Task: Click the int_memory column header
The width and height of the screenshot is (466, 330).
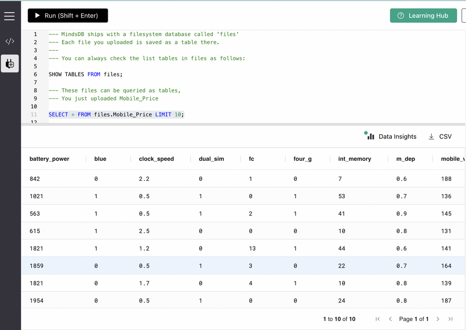Action: coord(354,159)
